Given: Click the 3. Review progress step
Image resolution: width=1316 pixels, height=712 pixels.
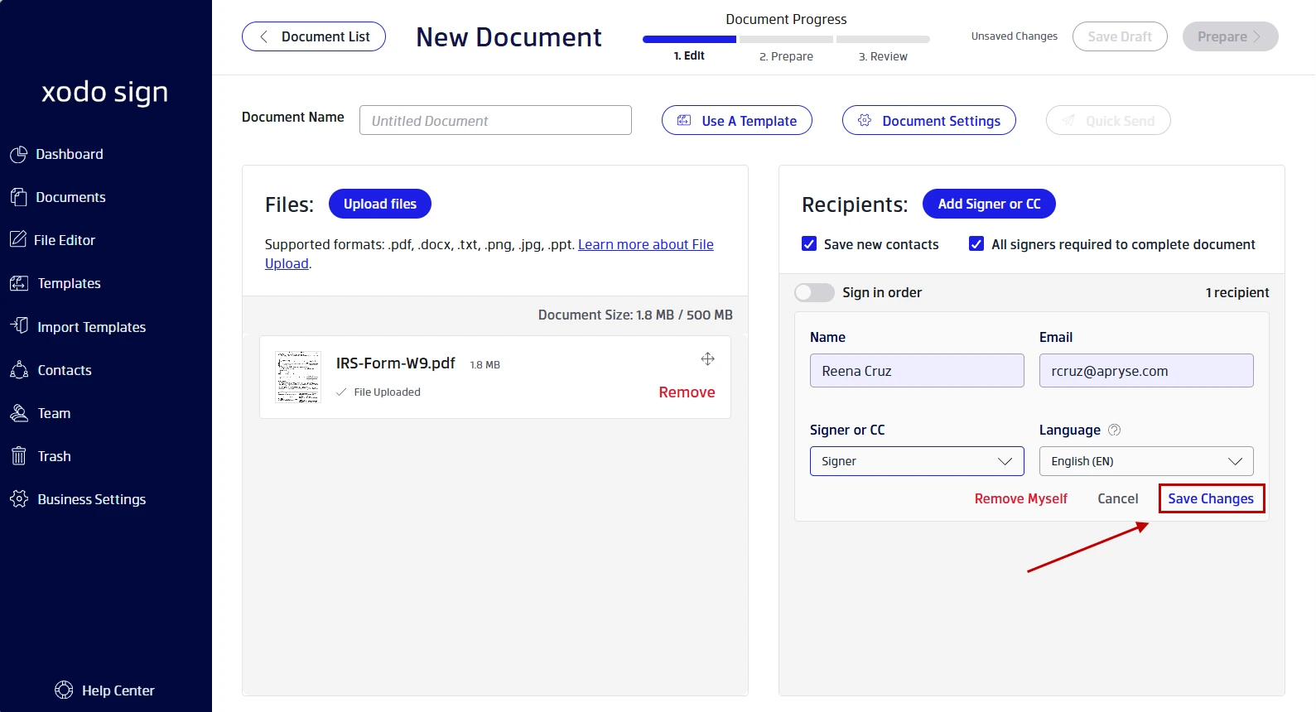Looking at the screenshot, I should coord(883,56).
